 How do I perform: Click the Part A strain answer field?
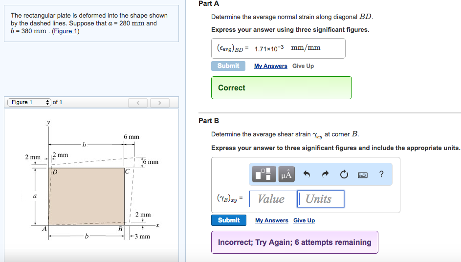click(x=278, y=48)
